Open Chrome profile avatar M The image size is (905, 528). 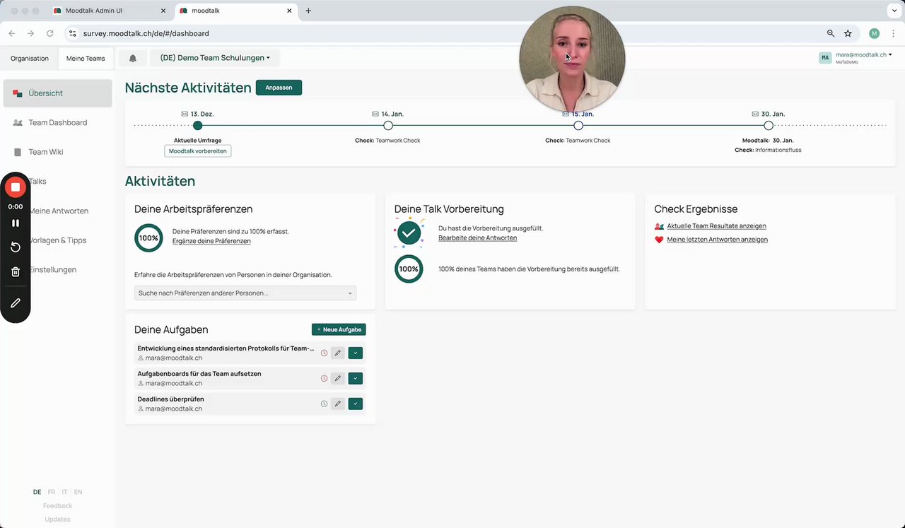pos(875,33)
